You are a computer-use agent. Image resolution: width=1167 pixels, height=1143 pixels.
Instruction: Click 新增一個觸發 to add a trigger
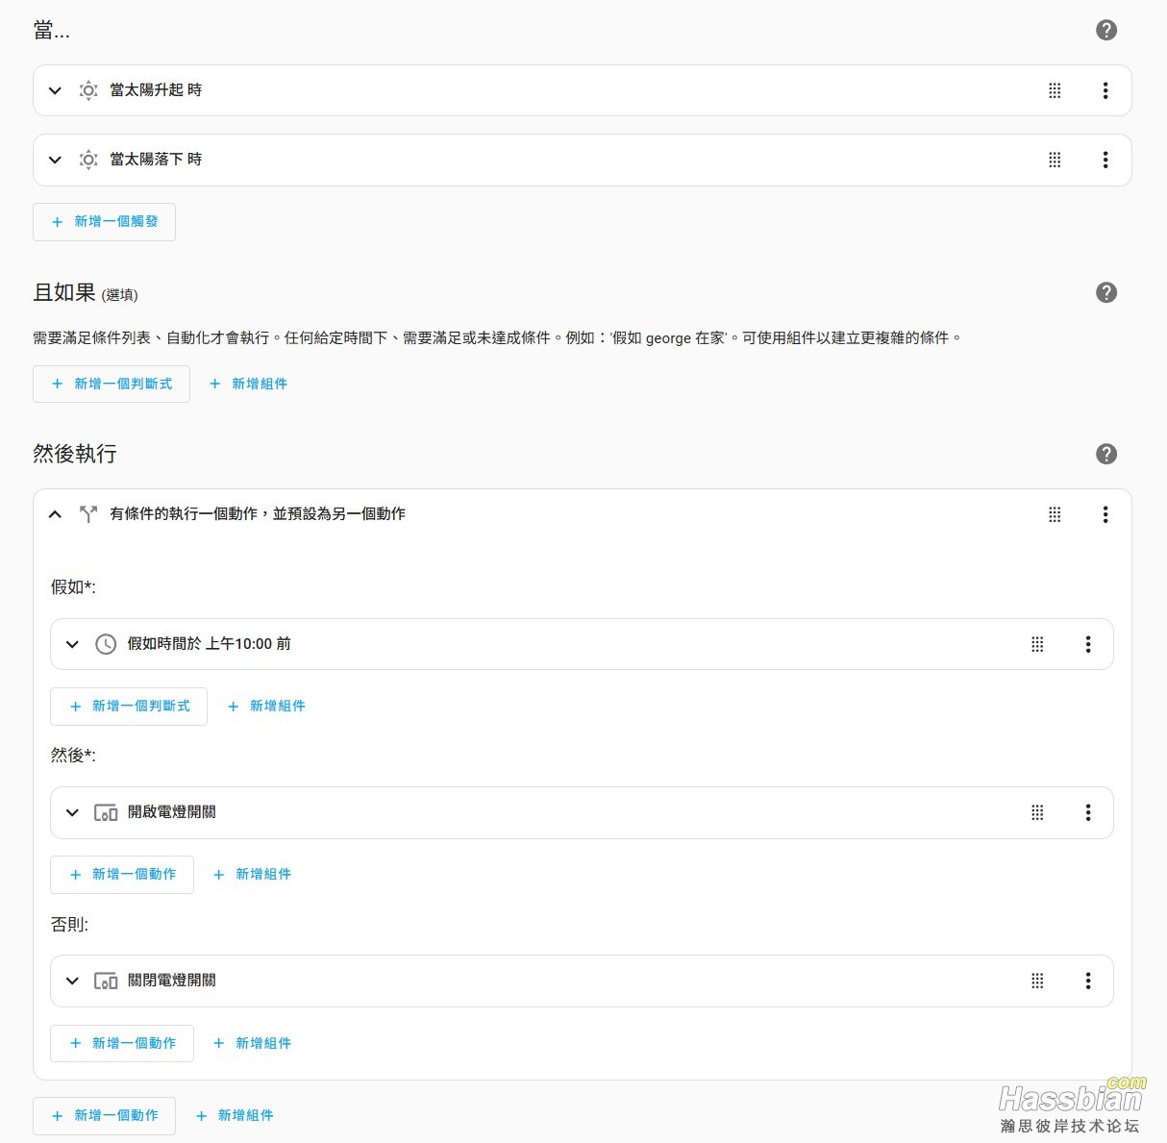click(104, 221)
